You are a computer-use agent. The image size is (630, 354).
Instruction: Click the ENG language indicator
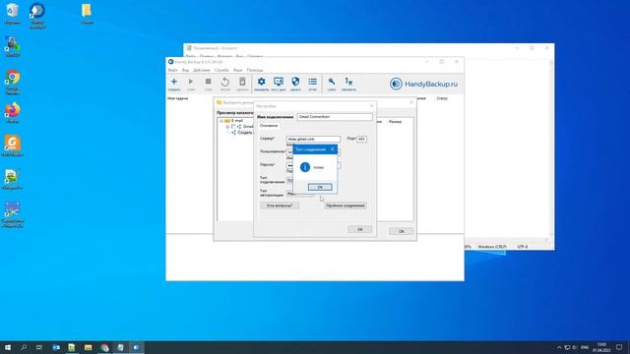point(585,347)
